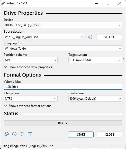Open the Boot selection dropdown
126x149 pixels.
(44, 37)
